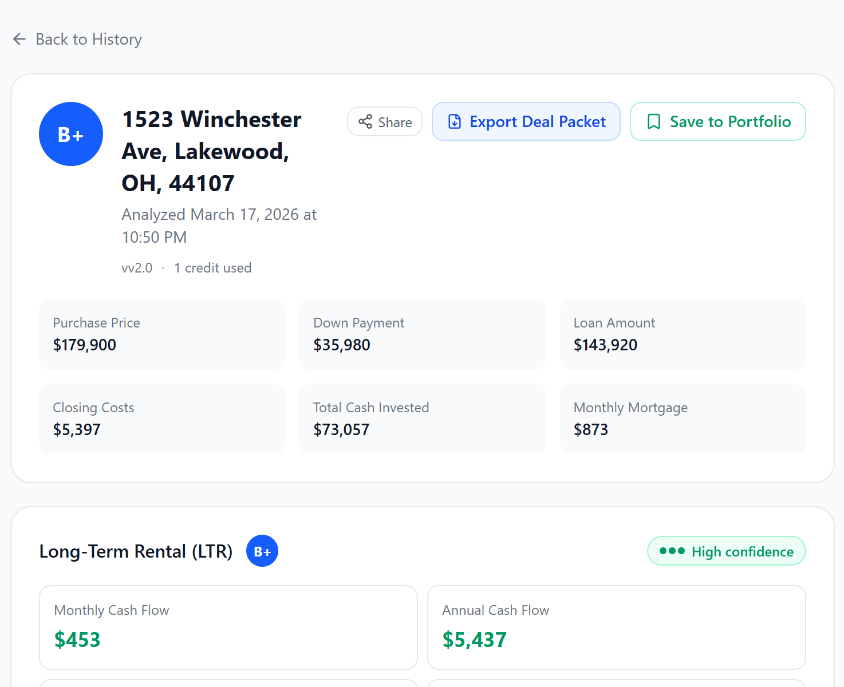
Task: Click the three-dot confidence indicator
Action: pyautogui.click(x=672, y=551)
